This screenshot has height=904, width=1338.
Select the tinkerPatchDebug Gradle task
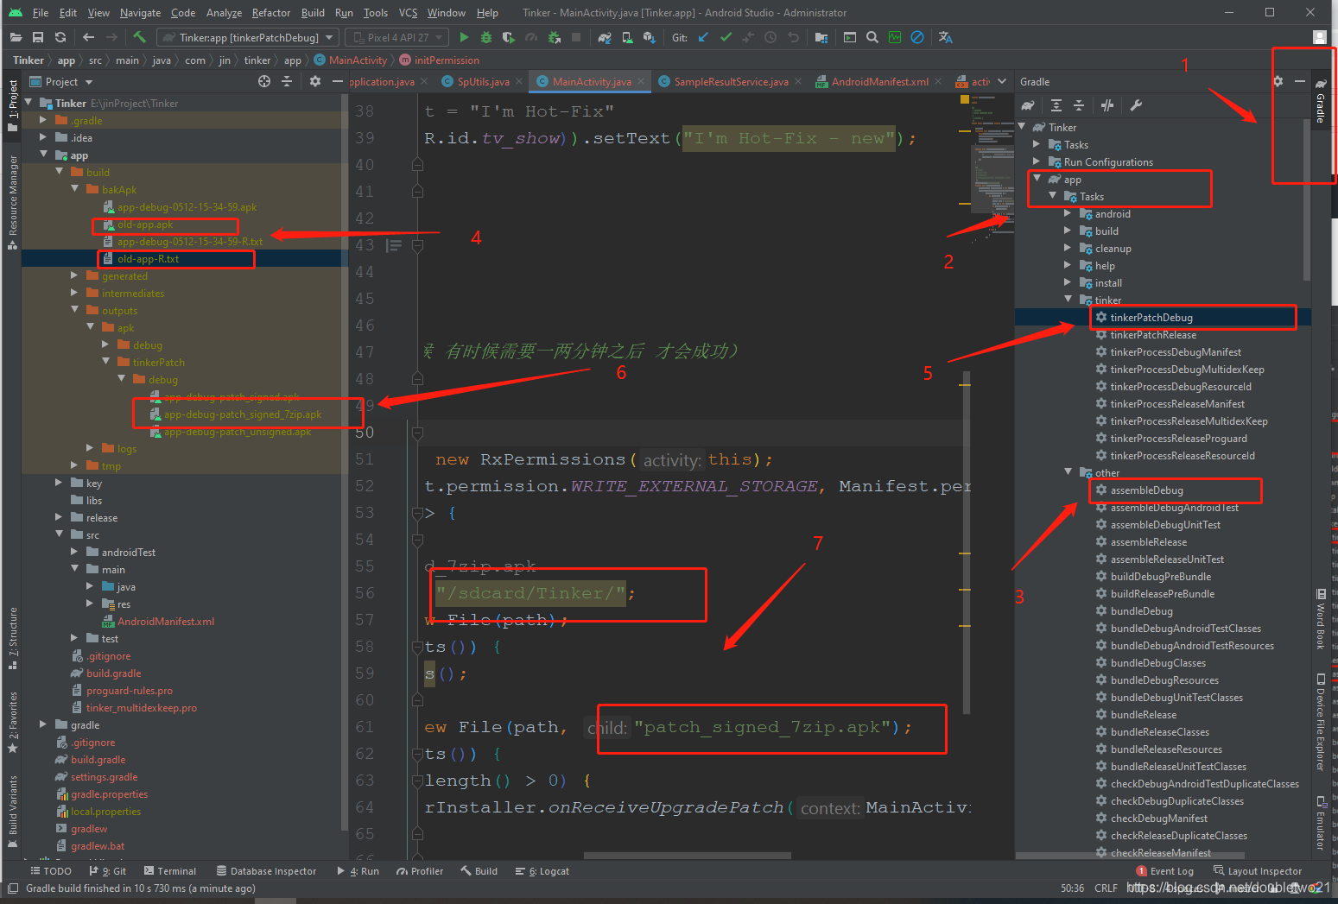coord(1151,317)
